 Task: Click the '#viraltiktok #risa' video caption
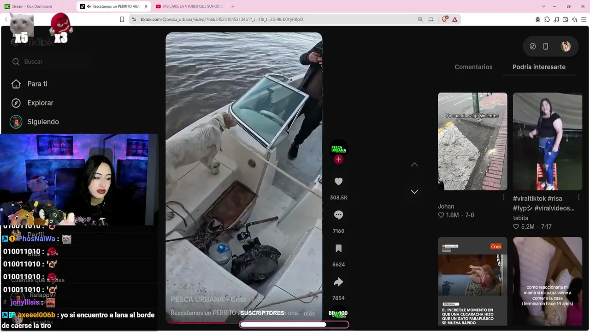pos(543,203)
